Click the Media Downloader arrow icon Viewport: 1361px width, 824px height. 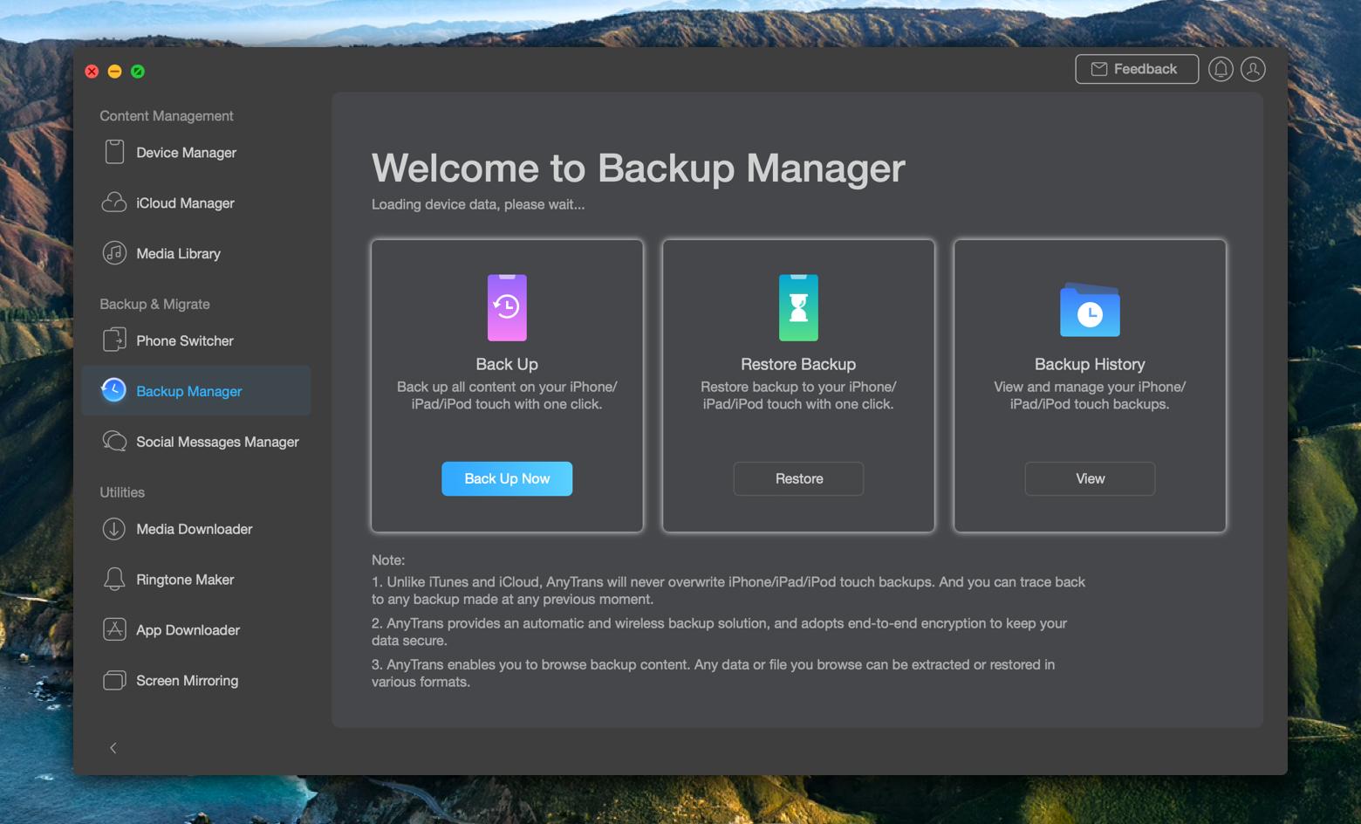114,529
